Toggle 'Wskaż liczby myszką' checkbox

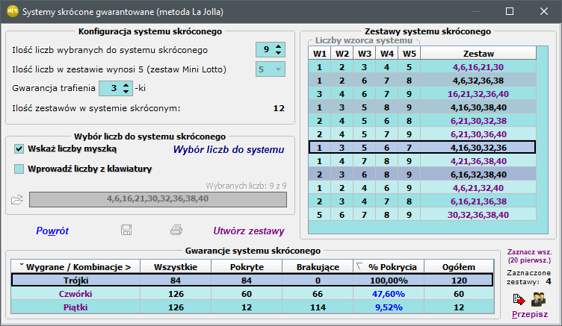click(x=19, y=148)
